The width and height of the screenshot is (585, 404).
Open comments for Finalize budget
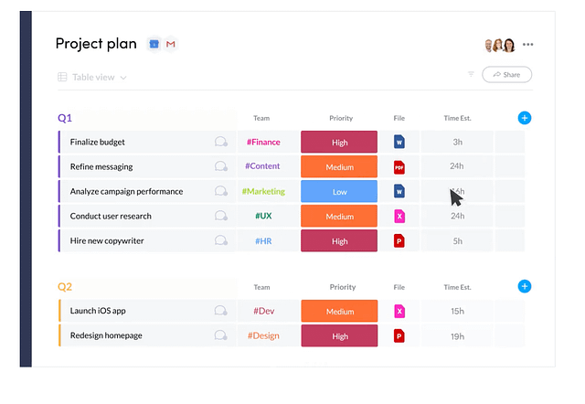tap(221, 142)
